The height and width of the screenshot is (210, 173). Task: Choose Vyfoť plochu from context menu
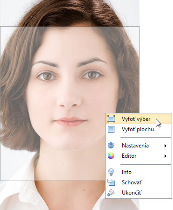pyautogui.click(x=139, y=129)
